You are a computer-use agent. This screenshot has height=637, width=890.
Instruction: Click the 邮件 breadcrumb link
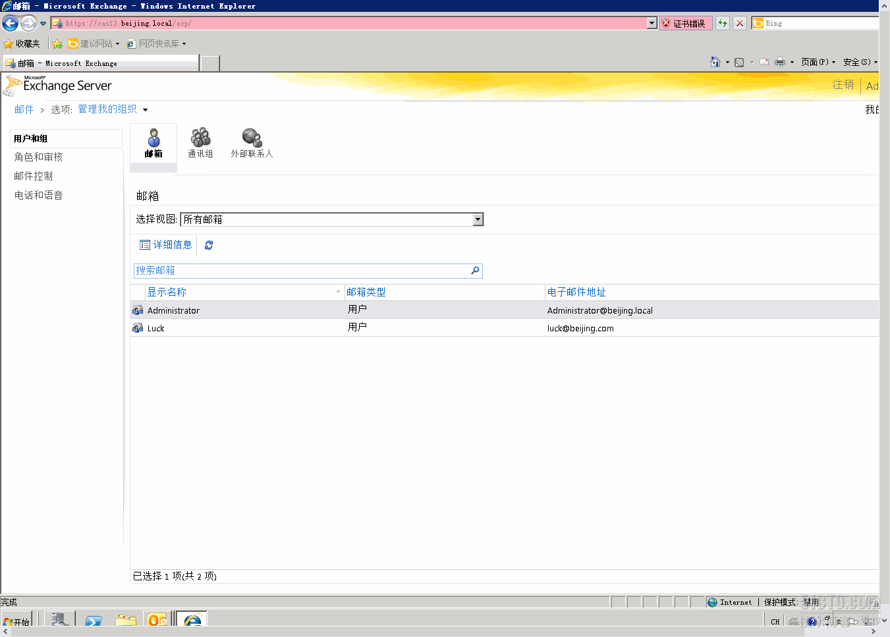pyautogui.click(x=24, y=109)
